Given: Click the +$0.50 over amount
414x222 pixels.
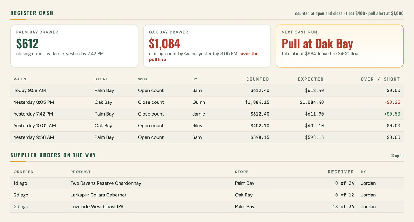Looking at the screenshot, I should point(392,114).
